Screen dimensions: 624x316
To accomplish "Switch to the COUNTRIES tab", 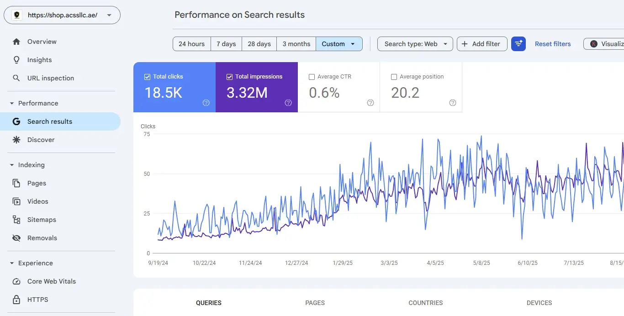I will click(x=425, y=302).
